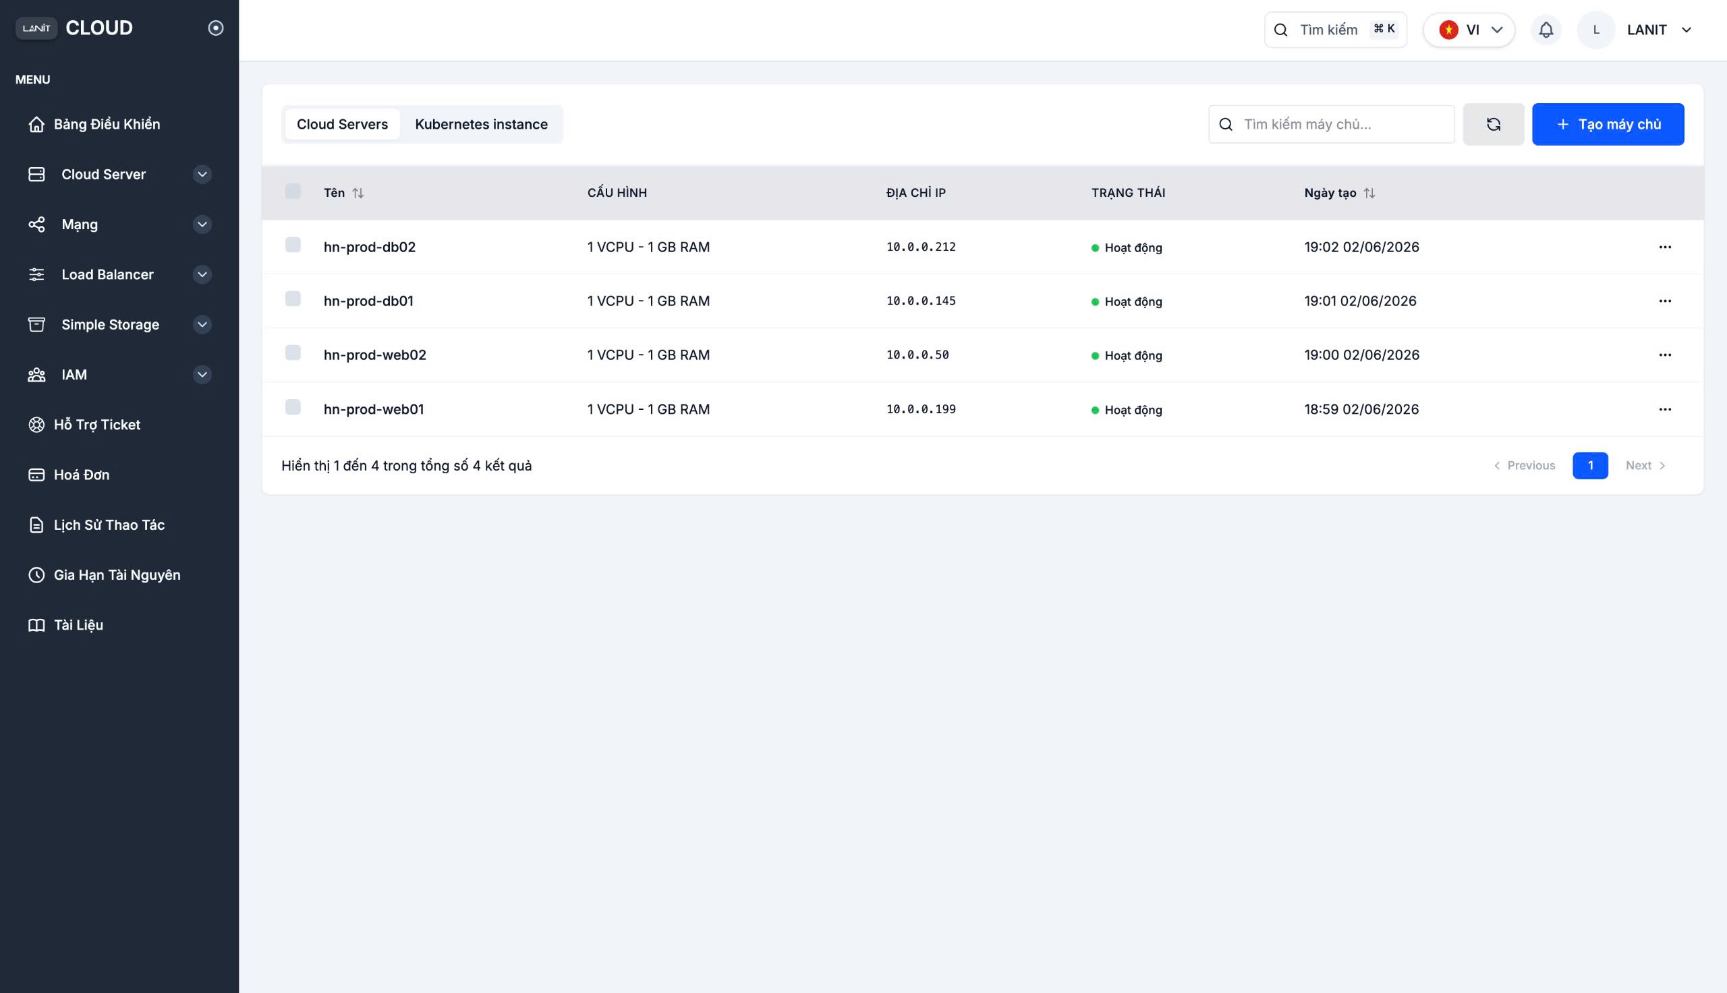Focus the Tìm kiếm máy chủ search field

click(x=1331, y=124)
